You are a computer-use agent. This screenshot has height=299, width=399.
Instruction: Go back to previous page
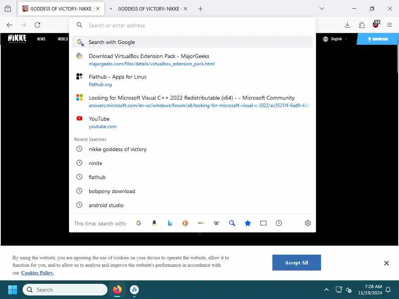9,25
